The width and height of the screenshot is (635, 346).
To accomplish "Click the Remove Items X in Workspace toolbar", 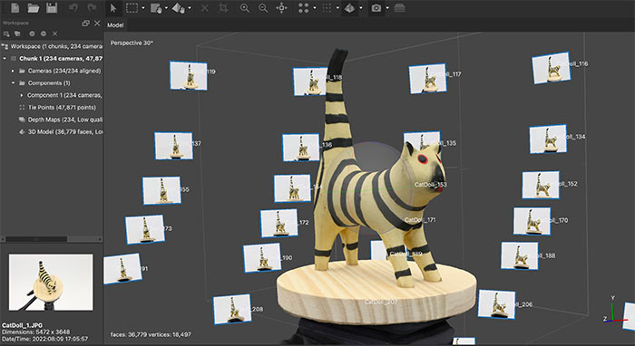I will (x=55, y=34).
